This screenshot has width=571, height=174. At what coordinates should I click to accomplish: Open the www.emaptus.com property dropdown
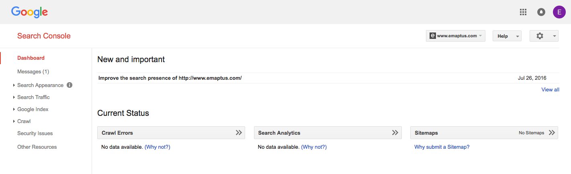click(456, 36)
